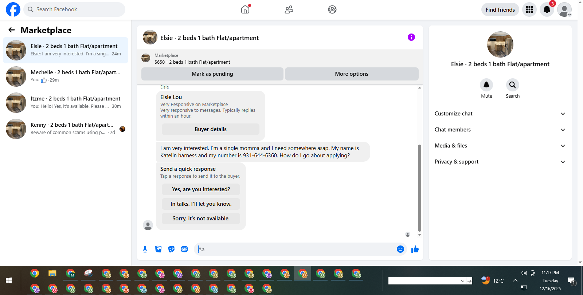Click the '$650 - 2 beds 1 bath Flat/apartment' text
This screenshot has width=583, height=295.
pyautogui.click(x=192, y=62)
